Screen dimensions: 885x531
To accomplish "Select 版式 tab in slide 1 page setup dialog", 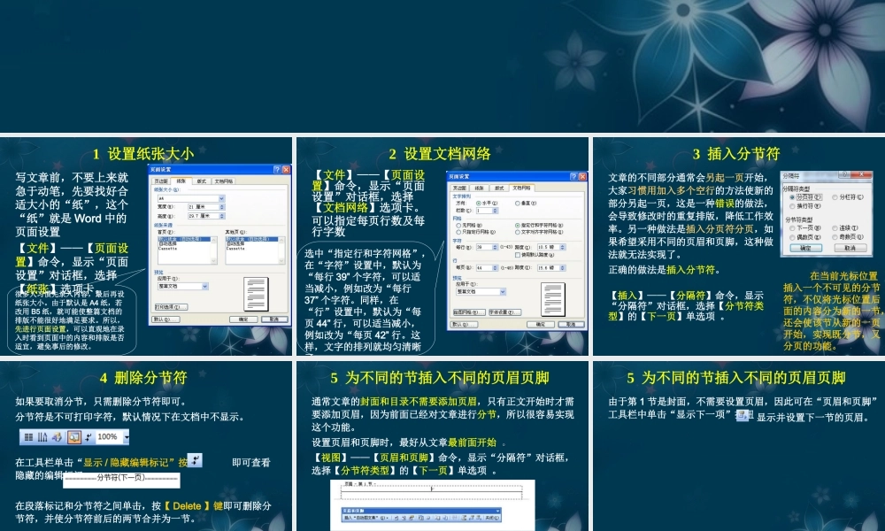I will 202,181.
